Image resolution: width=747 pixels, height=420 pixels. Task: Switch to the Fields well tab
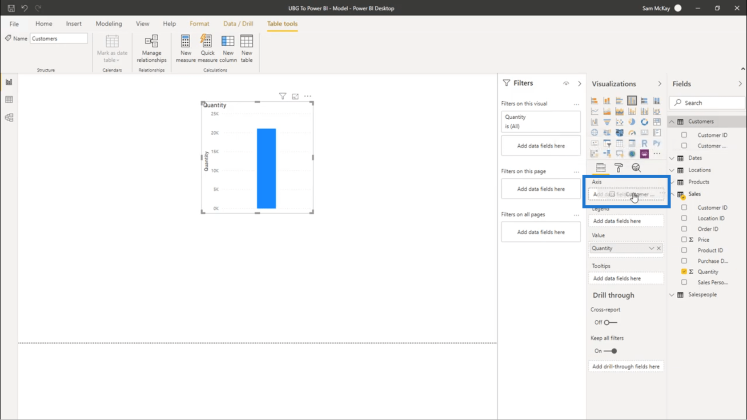[x=601, y=168]
